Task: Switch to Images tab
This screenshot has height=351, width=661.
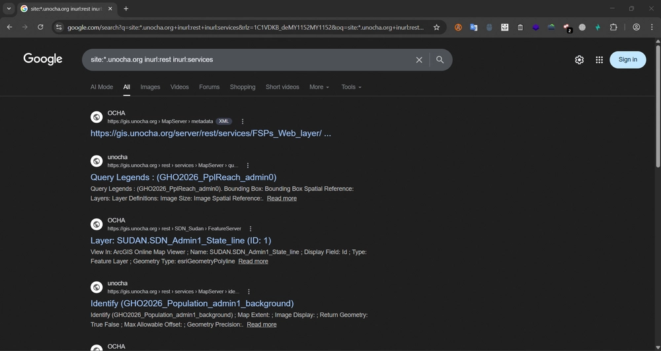Action: 150,86
